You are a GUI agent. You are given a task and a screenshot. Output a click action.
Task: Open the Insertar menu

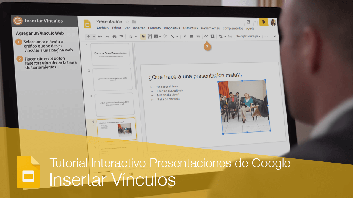pyautogui.click(x=139, y=28)
